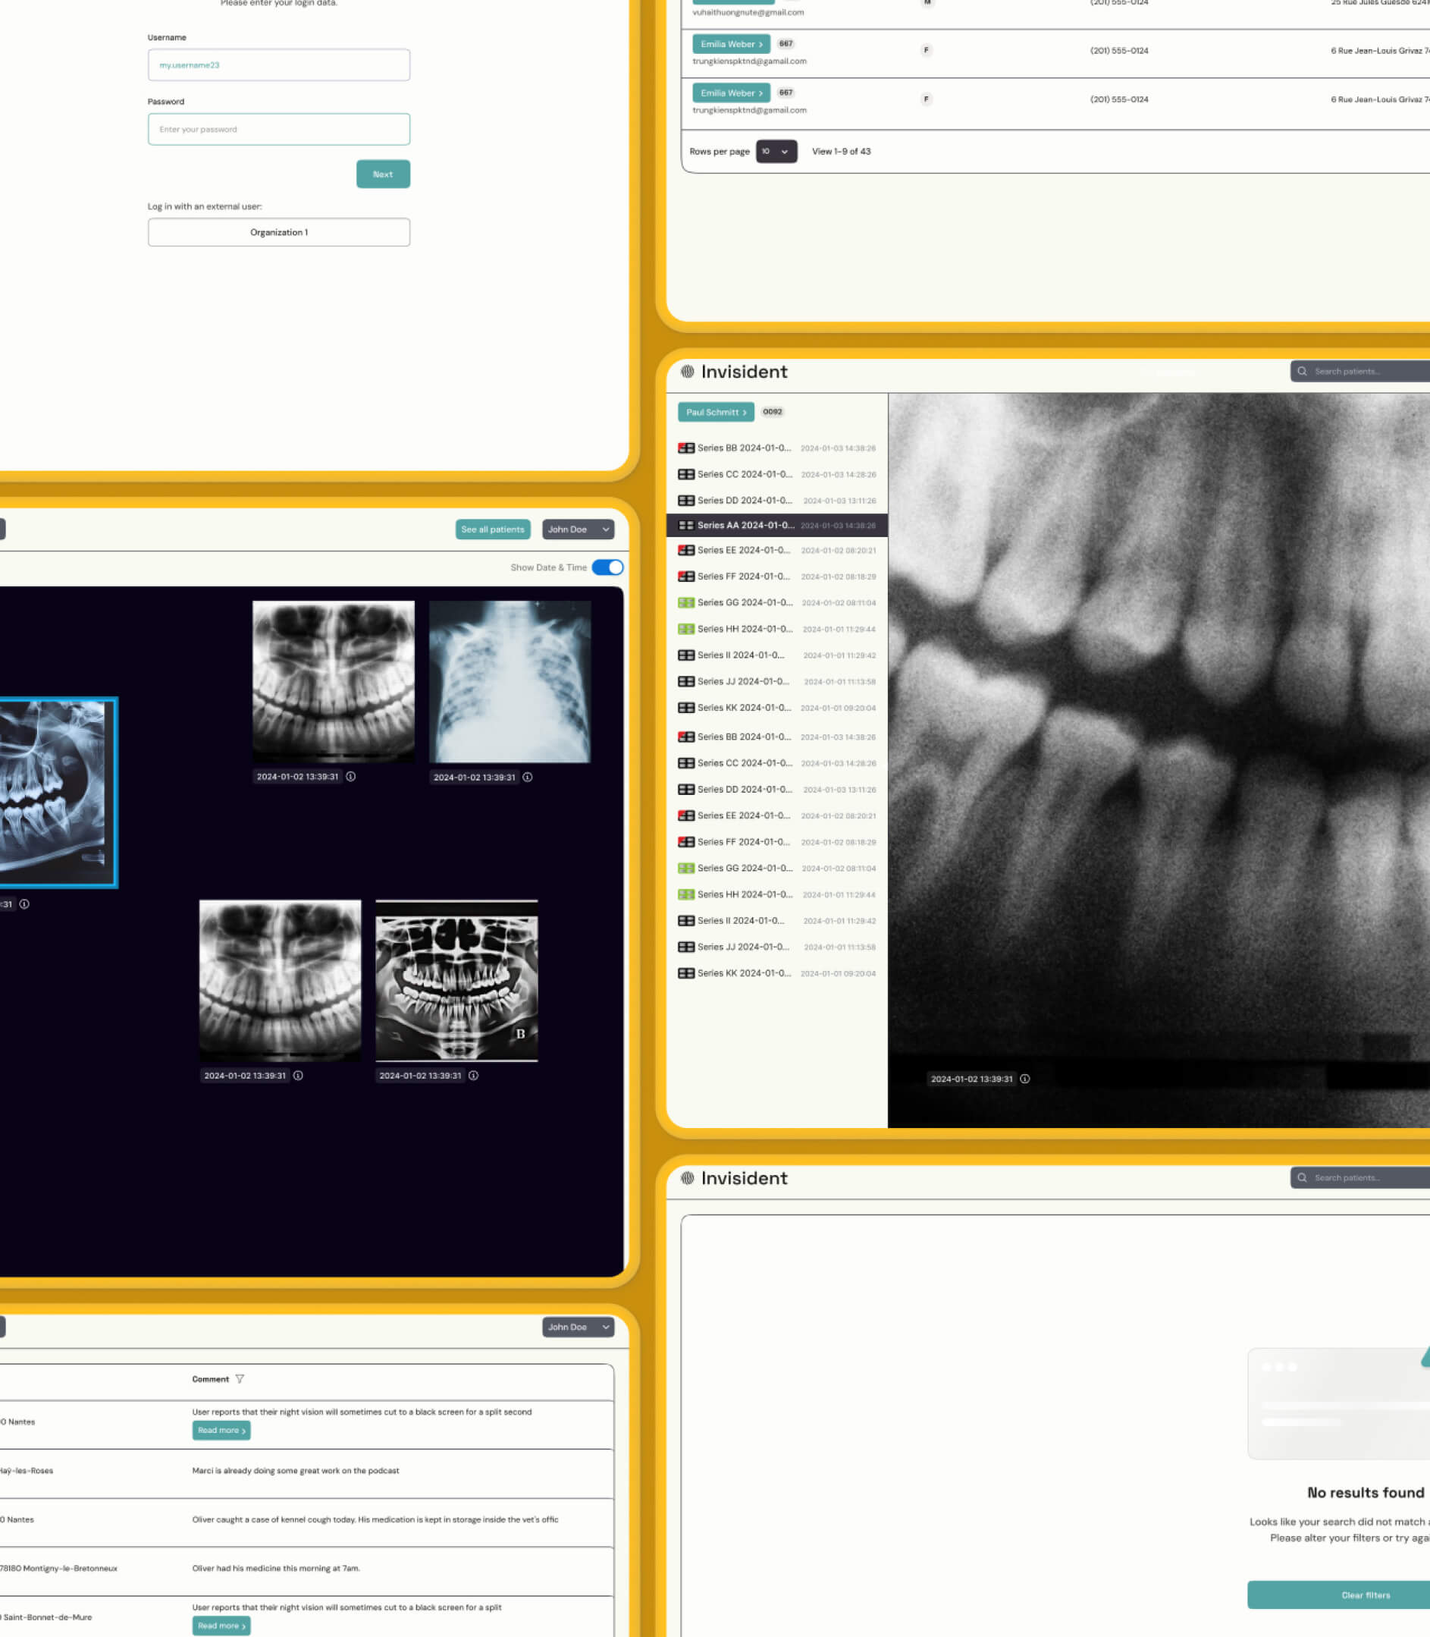Click the filter icon next to Comment header
Image resolution: width=1430 pixels, height=1637 pixels.
tap(240, 1379)
